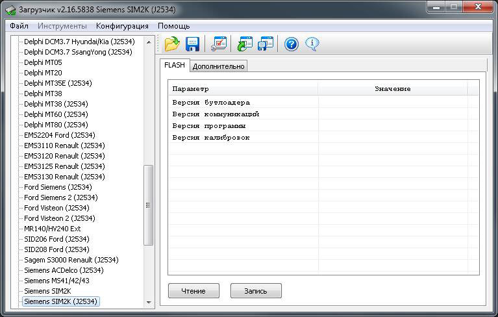This screenshot has height=317, width=498.
Task: Open the Файл menu
Action: 19,26
